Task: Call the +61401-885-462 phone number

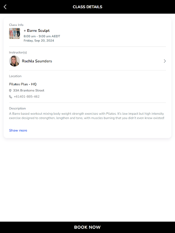Action: 26,96
